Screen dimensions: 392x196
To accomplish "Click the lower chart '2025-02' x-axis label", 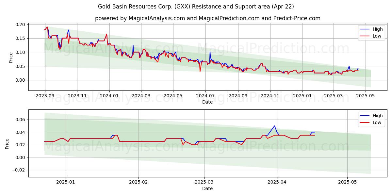I will [x=139, y=182].
